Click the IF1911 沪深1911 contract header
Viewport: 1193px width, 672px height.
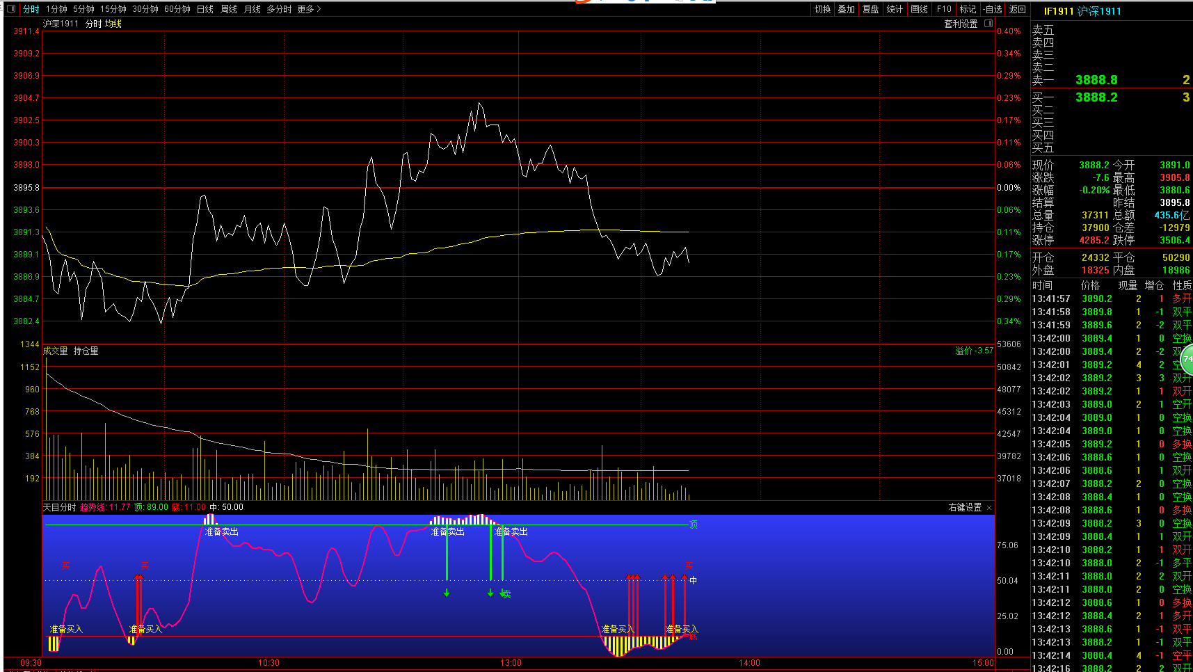(x=1082, y=11)
